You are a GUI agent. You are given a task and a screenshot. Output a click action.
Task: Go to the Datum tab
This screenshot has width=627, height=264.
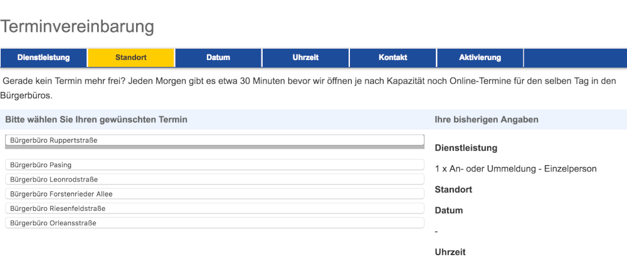pyautogui.click(x=218, y=58)
